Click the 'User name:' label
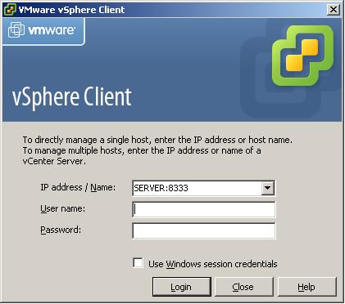Screen dimensions: 345x304 [x=62, y=208]
